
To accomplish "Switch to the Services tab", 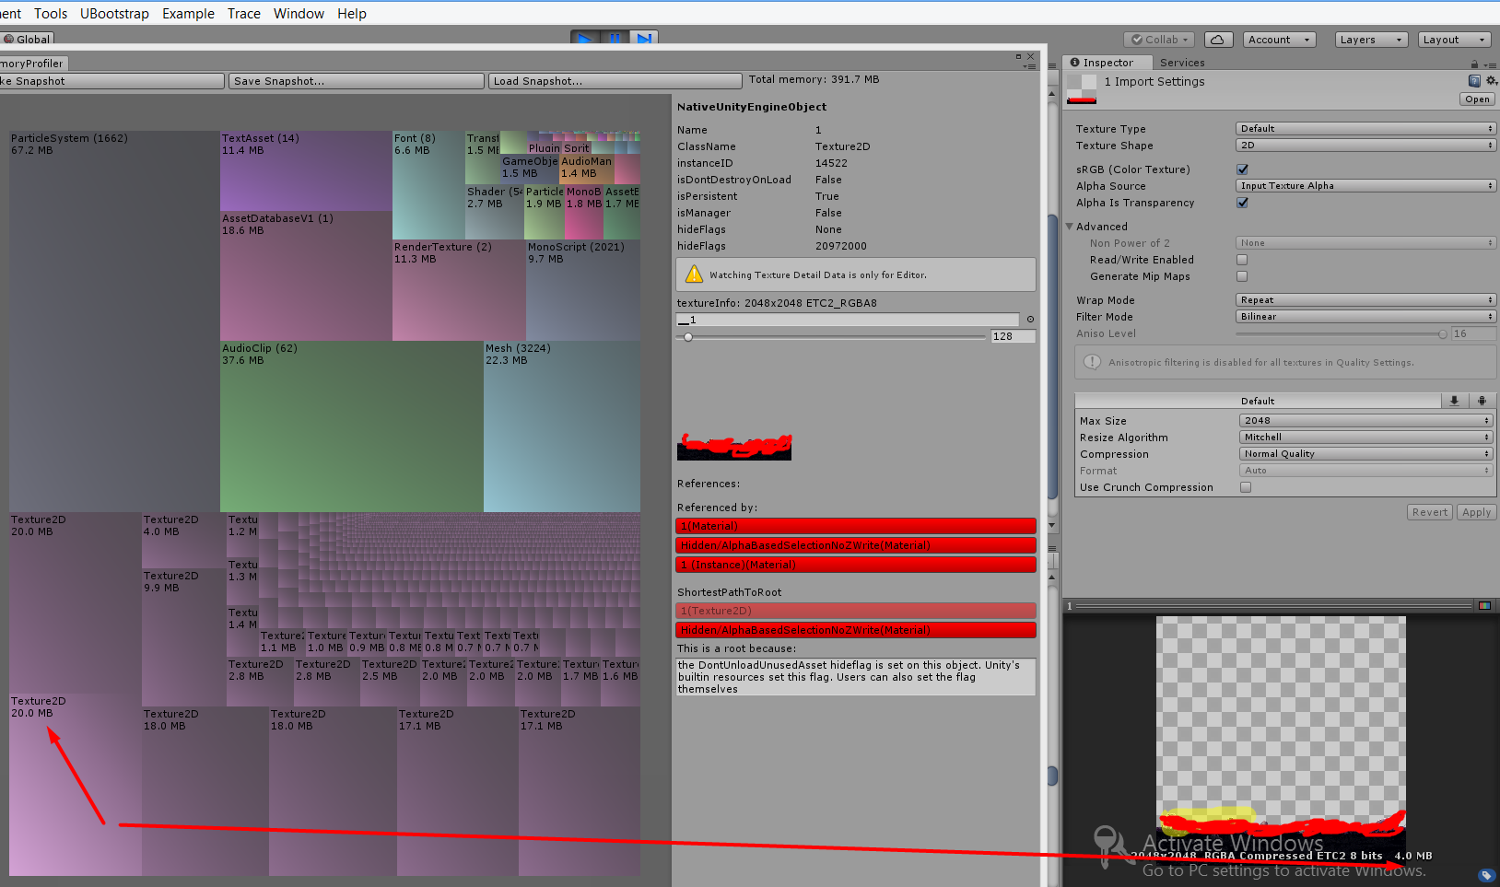I will pos(1182,63).
